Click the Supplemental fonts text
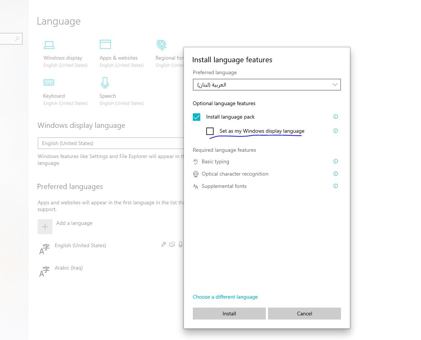 [x=224, y=186]
